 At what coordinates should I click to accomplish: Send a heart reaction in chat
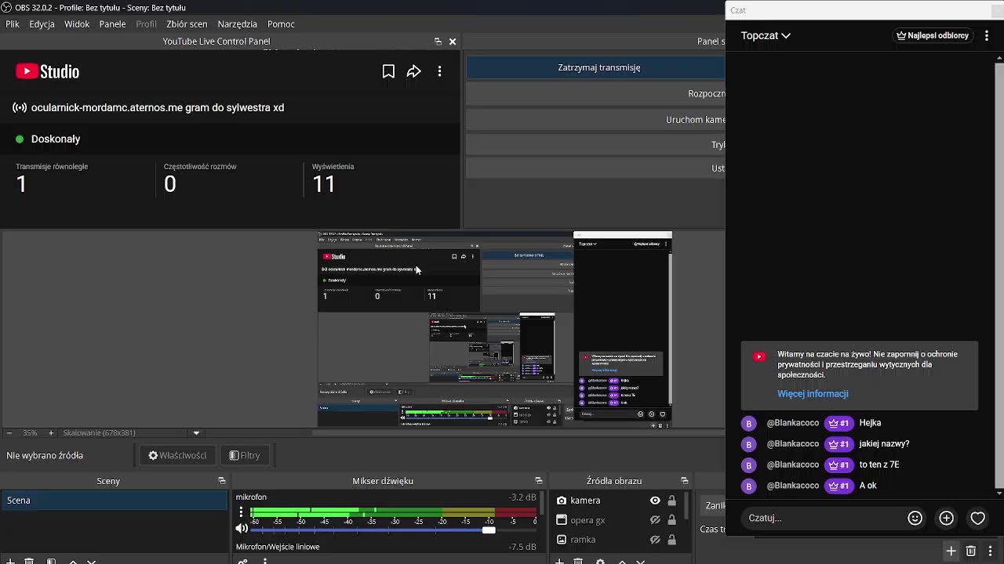pyautogui.click(x=977, y=518)
